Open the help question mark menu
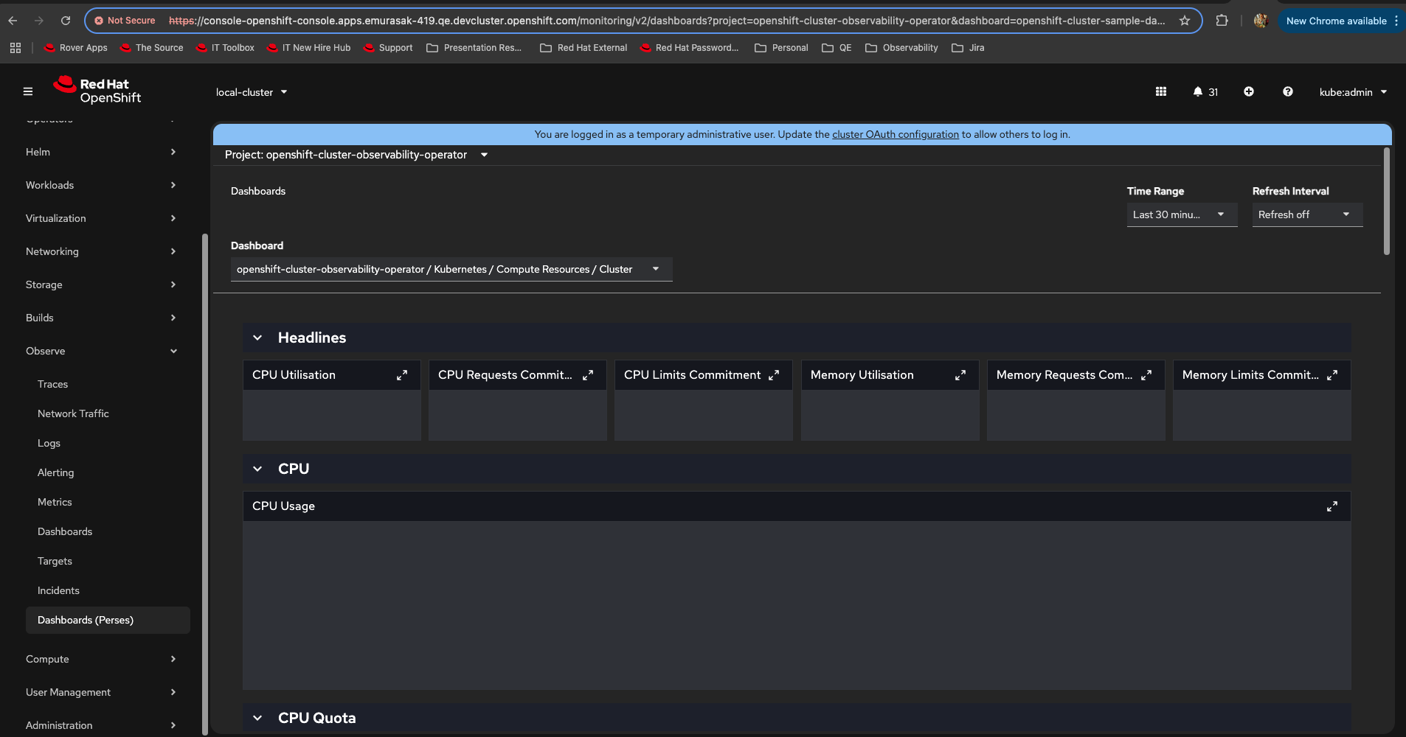Viewport: 1406px width, 737px height. [x=1287, y=92]
